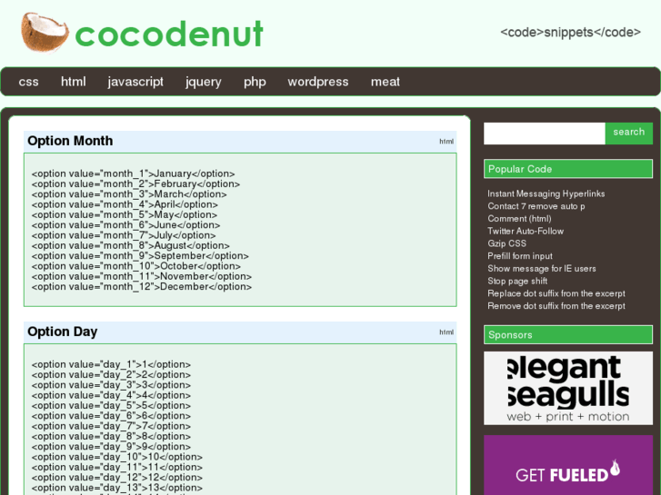Click the September option code line
Viewport: 661px width, 495px height.
point(140,256)
